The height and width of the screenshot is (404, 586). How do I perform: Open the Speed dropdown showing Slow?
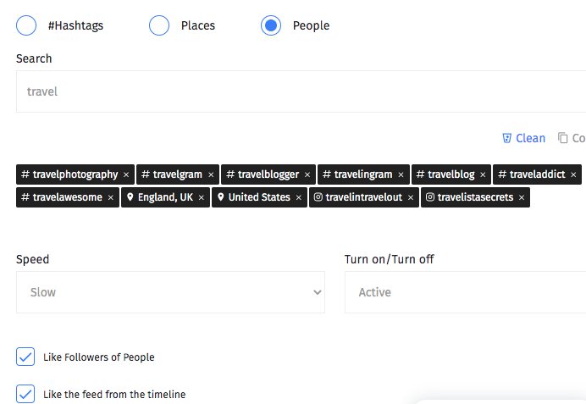(x=170, y=292)
